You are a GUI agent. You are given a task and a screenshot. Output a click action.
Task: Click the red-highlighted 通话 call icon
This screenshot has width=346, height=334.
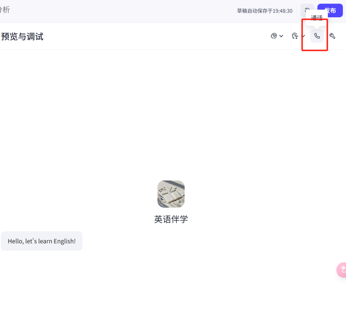point(317,36)
